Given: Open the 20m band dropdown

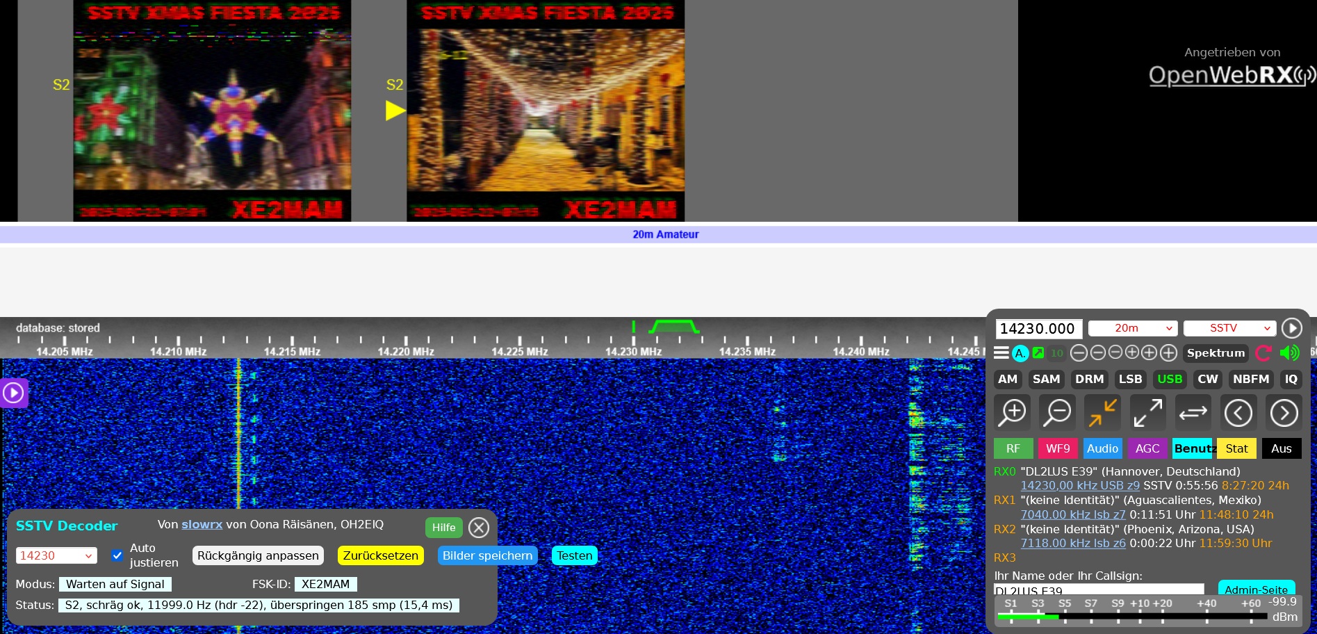Looking at the screenshot, I should pyautogui.click(x=1132, y=328).
